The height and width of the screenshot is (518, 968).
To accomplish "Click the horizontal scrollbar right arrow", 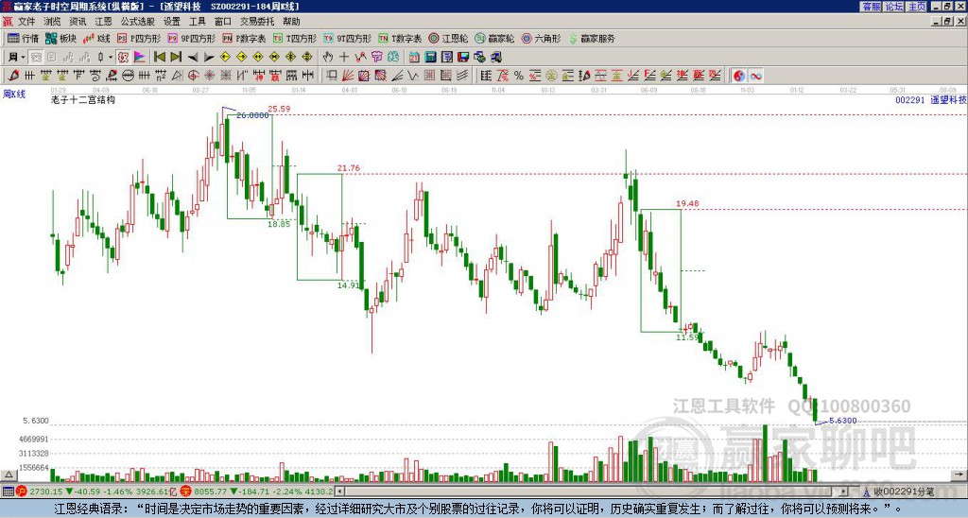I will (843, 492).
